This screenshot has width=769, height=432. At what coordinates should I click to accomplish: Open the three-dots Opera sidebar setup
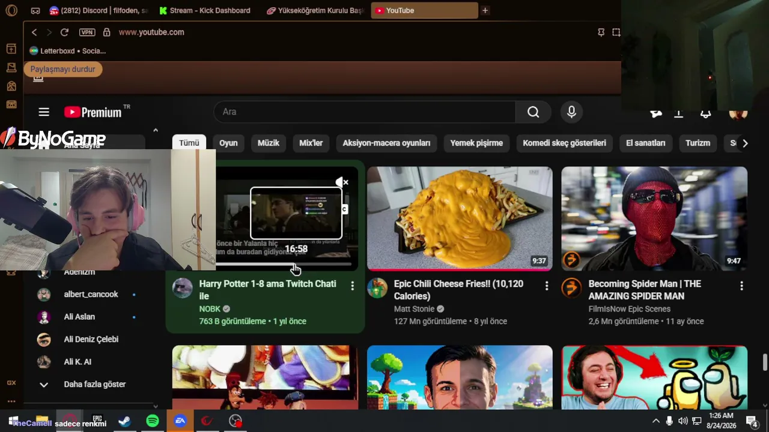pos(11,401)
